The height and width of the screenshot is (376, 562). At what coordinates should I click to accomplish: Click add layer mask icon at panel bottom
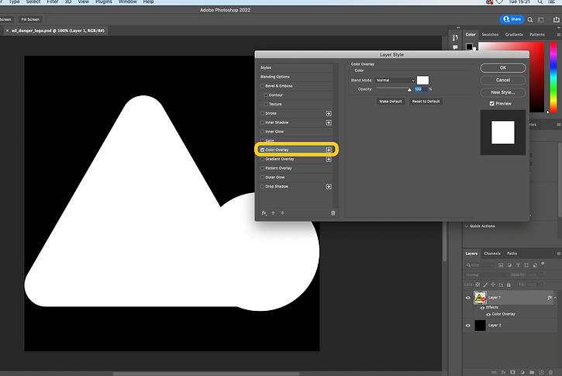(512, 372)
